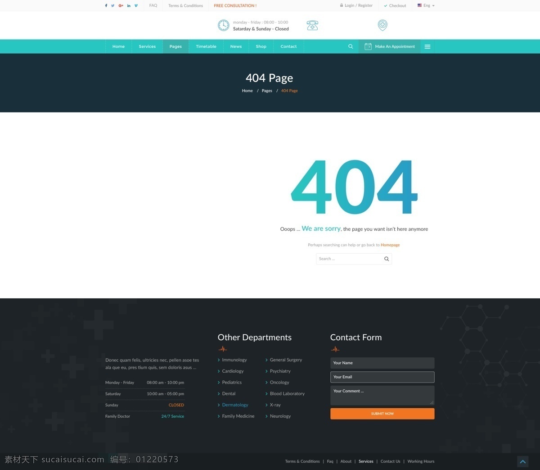Click the Google Plus icon
540x470 pixels.
[121, 6]
